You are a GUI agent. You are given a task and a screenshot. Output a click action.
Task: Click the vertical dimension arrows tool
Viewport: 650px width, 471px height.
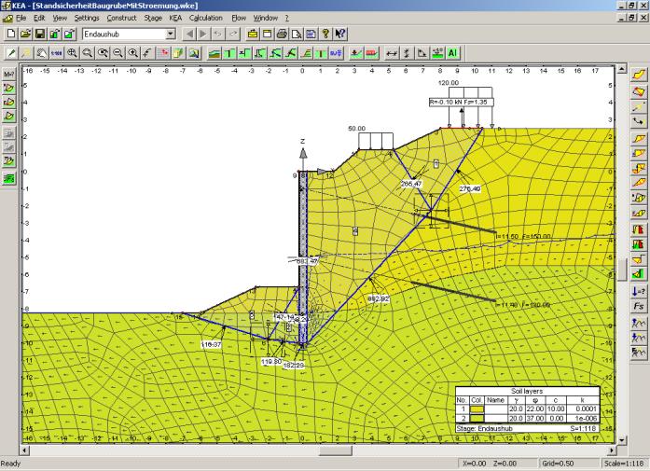coord(407,53)
